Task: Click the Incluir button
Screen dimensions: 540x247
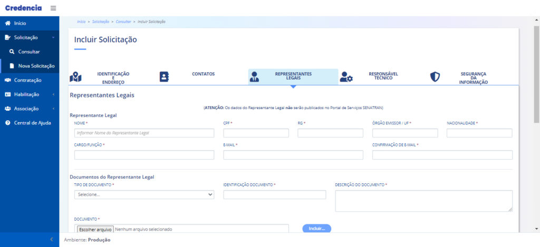Action: (316, 229)
